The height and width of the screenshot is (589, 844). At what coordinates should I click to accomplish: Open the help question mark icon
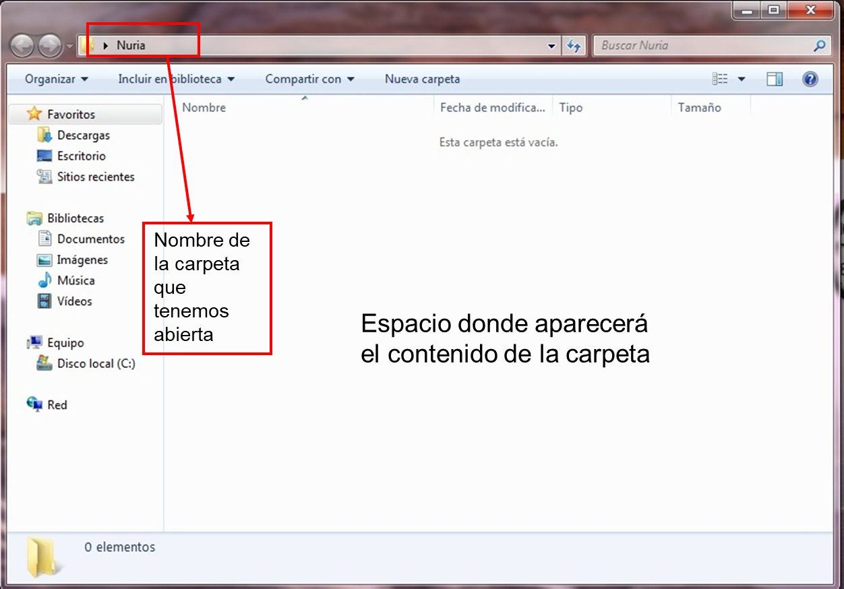pyautogui.click(x=810, y=80)
